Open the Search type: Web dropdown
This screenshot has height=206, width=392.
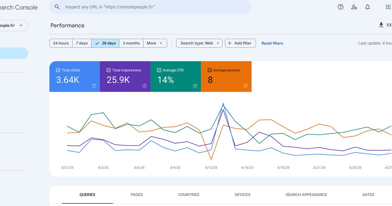click(199, 43)
